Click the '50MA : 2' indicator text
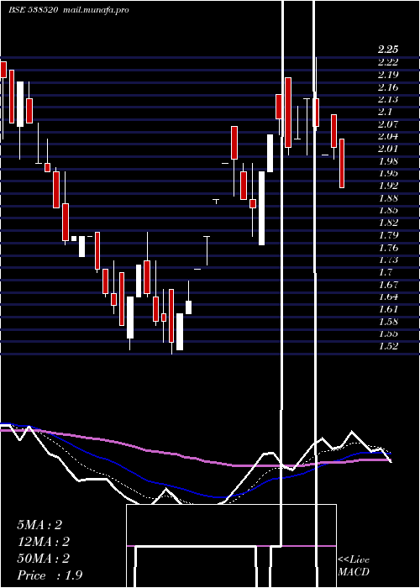 43,559
